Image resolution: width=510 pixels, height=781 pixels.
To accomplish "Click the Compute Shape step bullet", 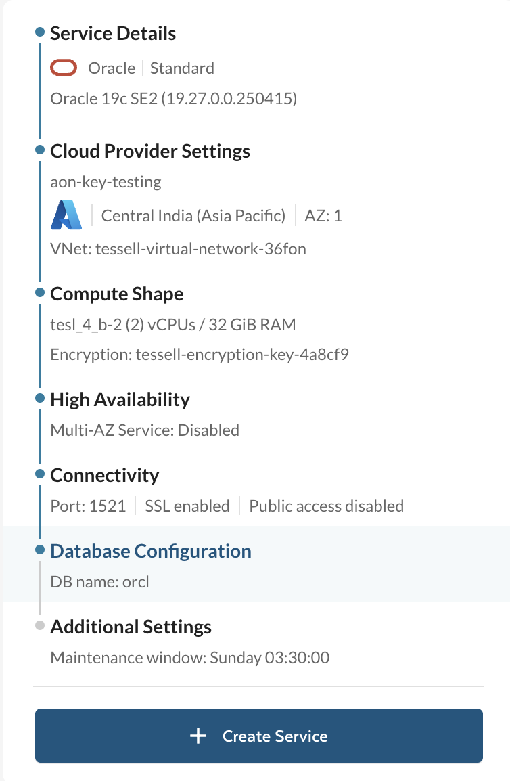I will tap(40, 293).
